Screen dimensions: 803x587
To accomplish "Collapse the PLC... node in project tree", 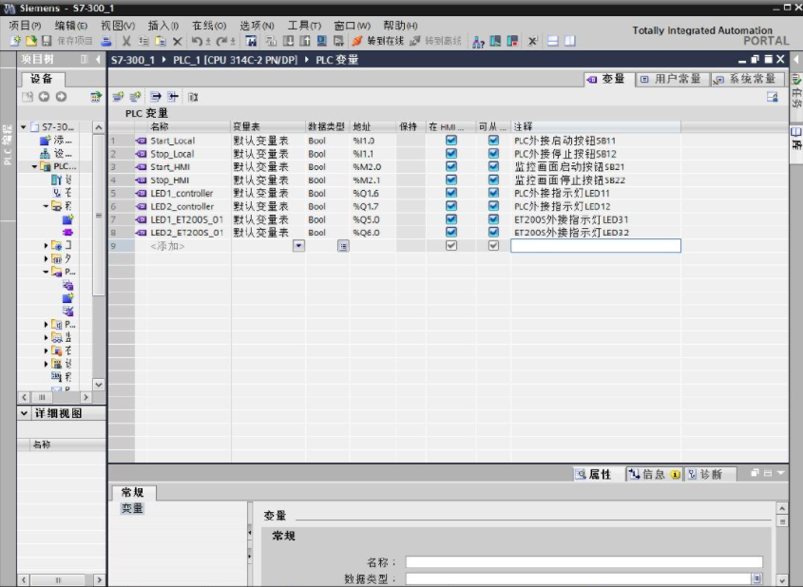I will [x=34, y=166].
